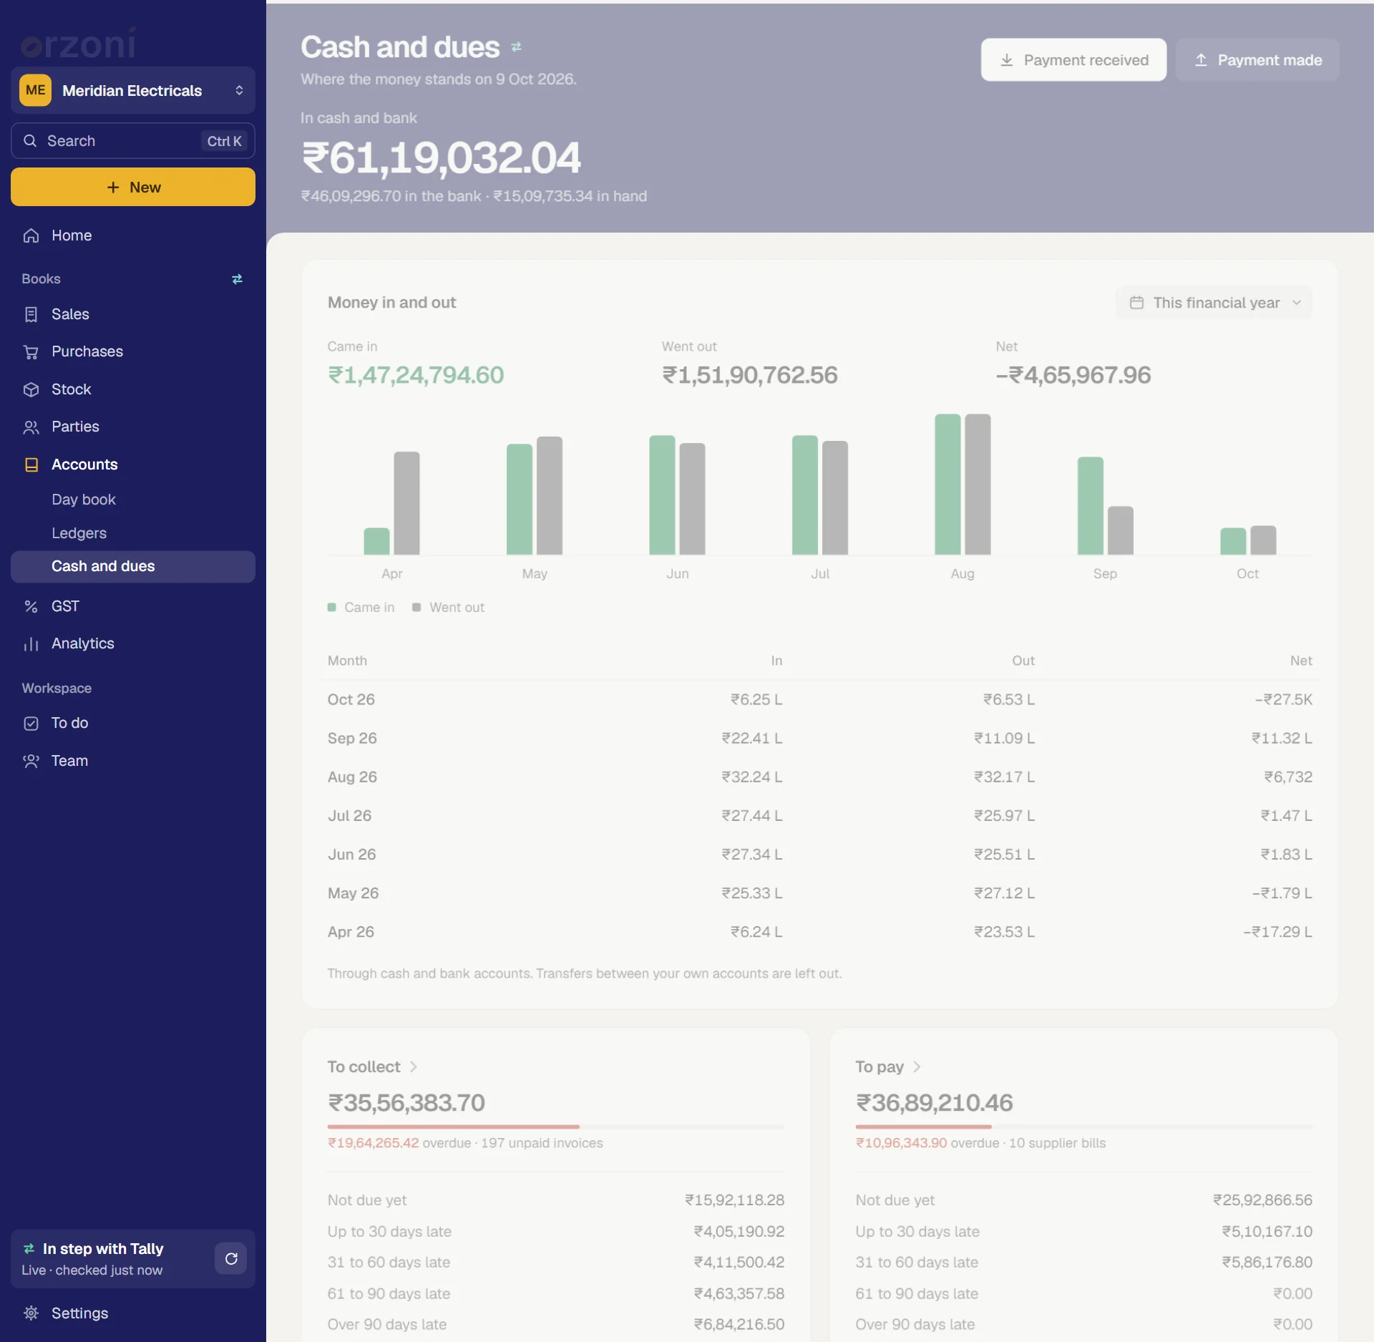Click the Stock box icon
Screen dimensions: 1374x1342
31,389
